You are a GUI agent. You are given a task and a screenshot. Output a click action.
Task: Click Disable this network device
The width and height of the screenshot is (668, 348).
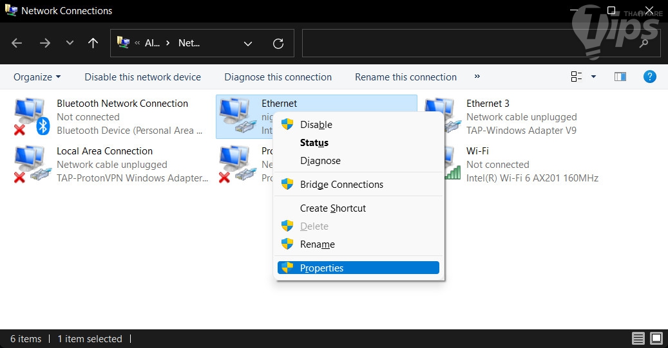pos(142,77)
